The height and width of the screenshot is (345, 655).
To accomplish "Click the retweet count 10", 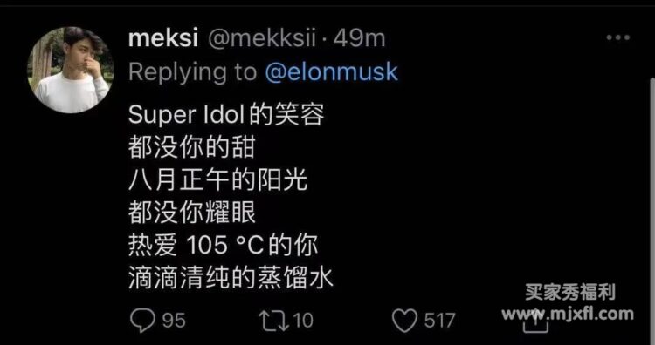I will (303, 321).
